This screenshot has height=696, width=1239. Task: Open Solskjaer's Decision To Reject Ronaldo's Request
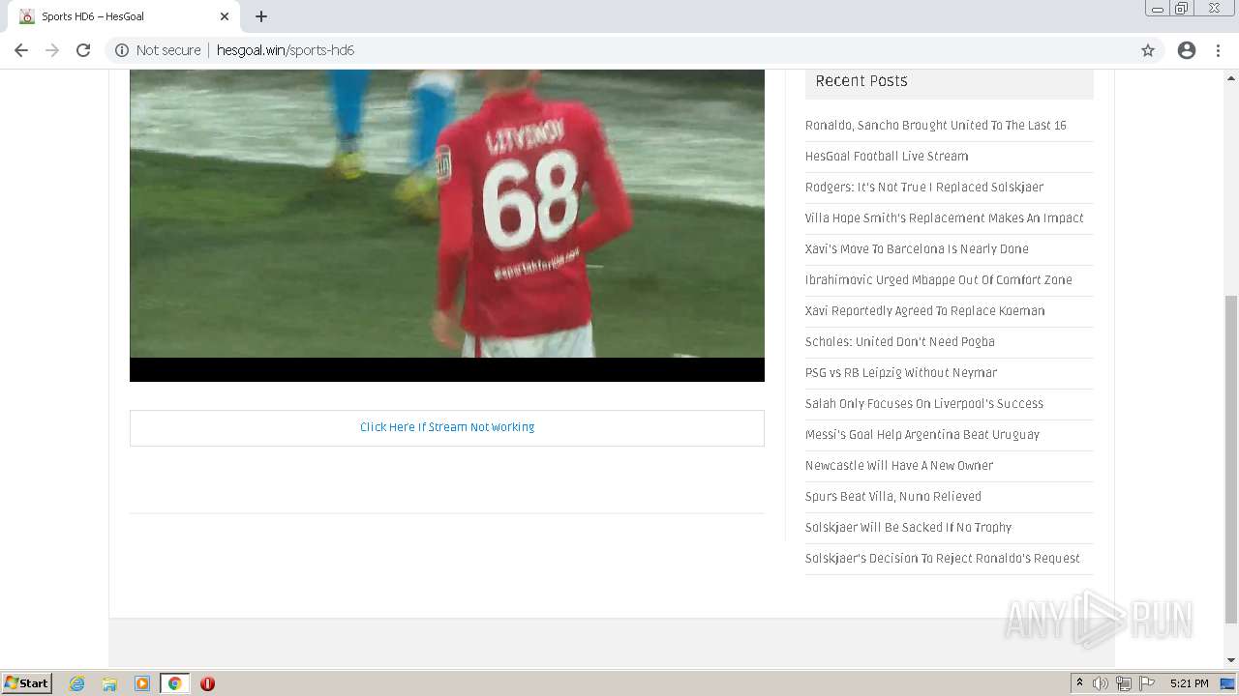click(x=943, y=559)
